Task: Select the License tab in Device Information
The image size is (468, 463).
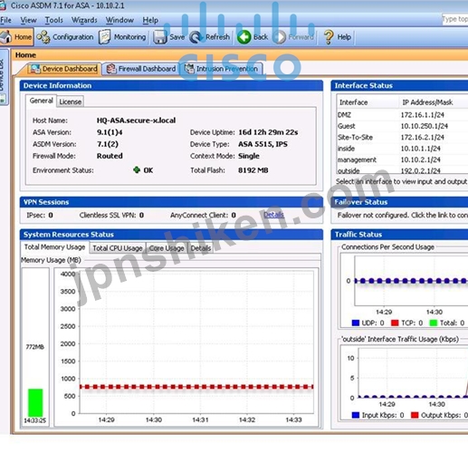Action: click(x=70, y=101)
